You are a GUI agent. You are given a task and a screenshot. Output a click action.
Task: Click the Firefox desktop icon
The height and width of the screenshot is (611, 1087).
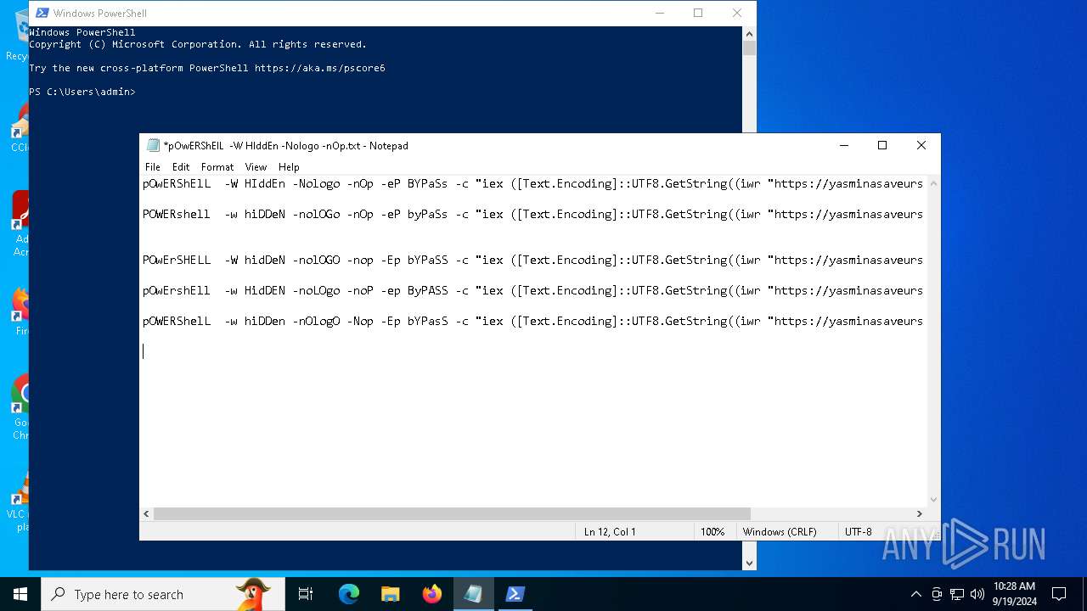[20, 311]
